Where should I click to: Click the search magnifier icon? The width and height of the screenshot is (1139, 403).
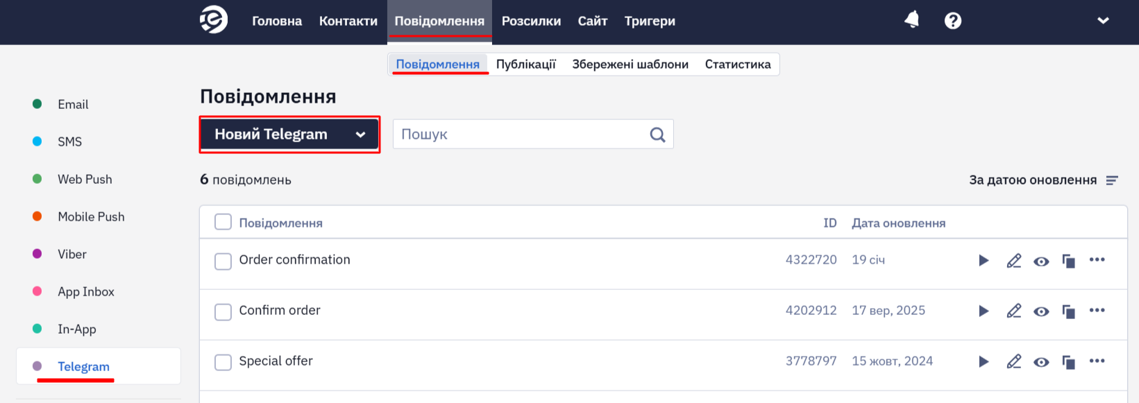coord(657,135)
